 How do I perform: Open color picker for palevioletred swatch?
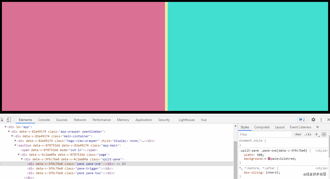[269, 159]
